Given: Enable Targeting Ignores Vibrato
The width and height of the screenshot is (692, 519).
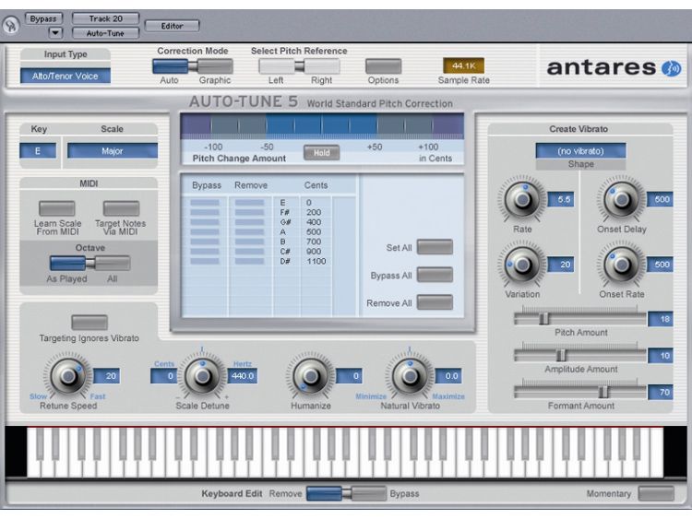Looking at the screenshot, I should pyautogui.click(x=89, y=323).
